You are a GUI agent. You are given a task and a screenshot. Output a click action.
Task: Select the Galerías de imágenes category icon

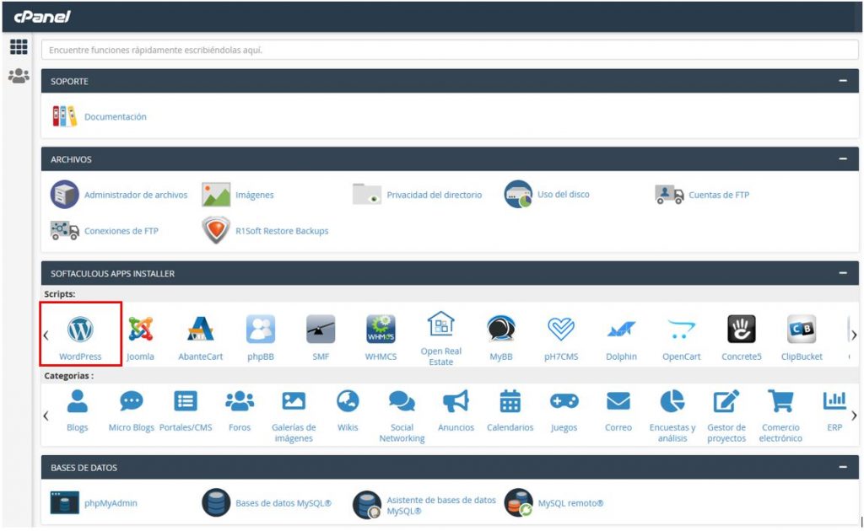point(294,401)
